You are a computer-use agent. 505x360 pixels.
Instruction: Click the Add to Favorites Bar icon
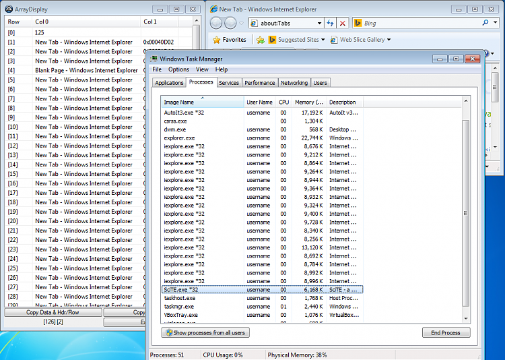(260, 40)
